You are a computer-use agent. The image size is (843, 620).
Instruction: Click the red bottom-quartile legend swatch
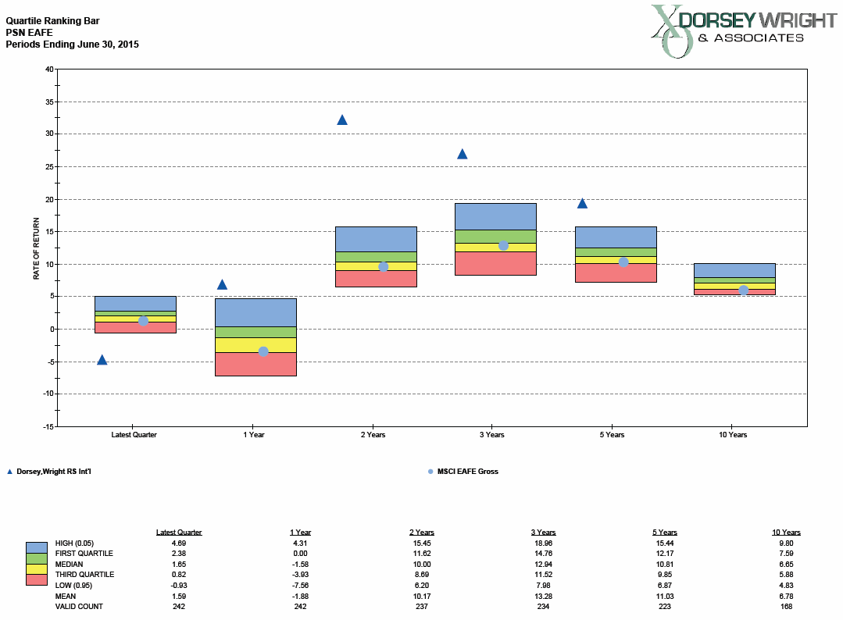pos(37,580)
